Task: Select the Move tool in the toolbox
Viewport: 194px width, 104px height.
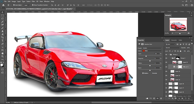Action: 2,12
